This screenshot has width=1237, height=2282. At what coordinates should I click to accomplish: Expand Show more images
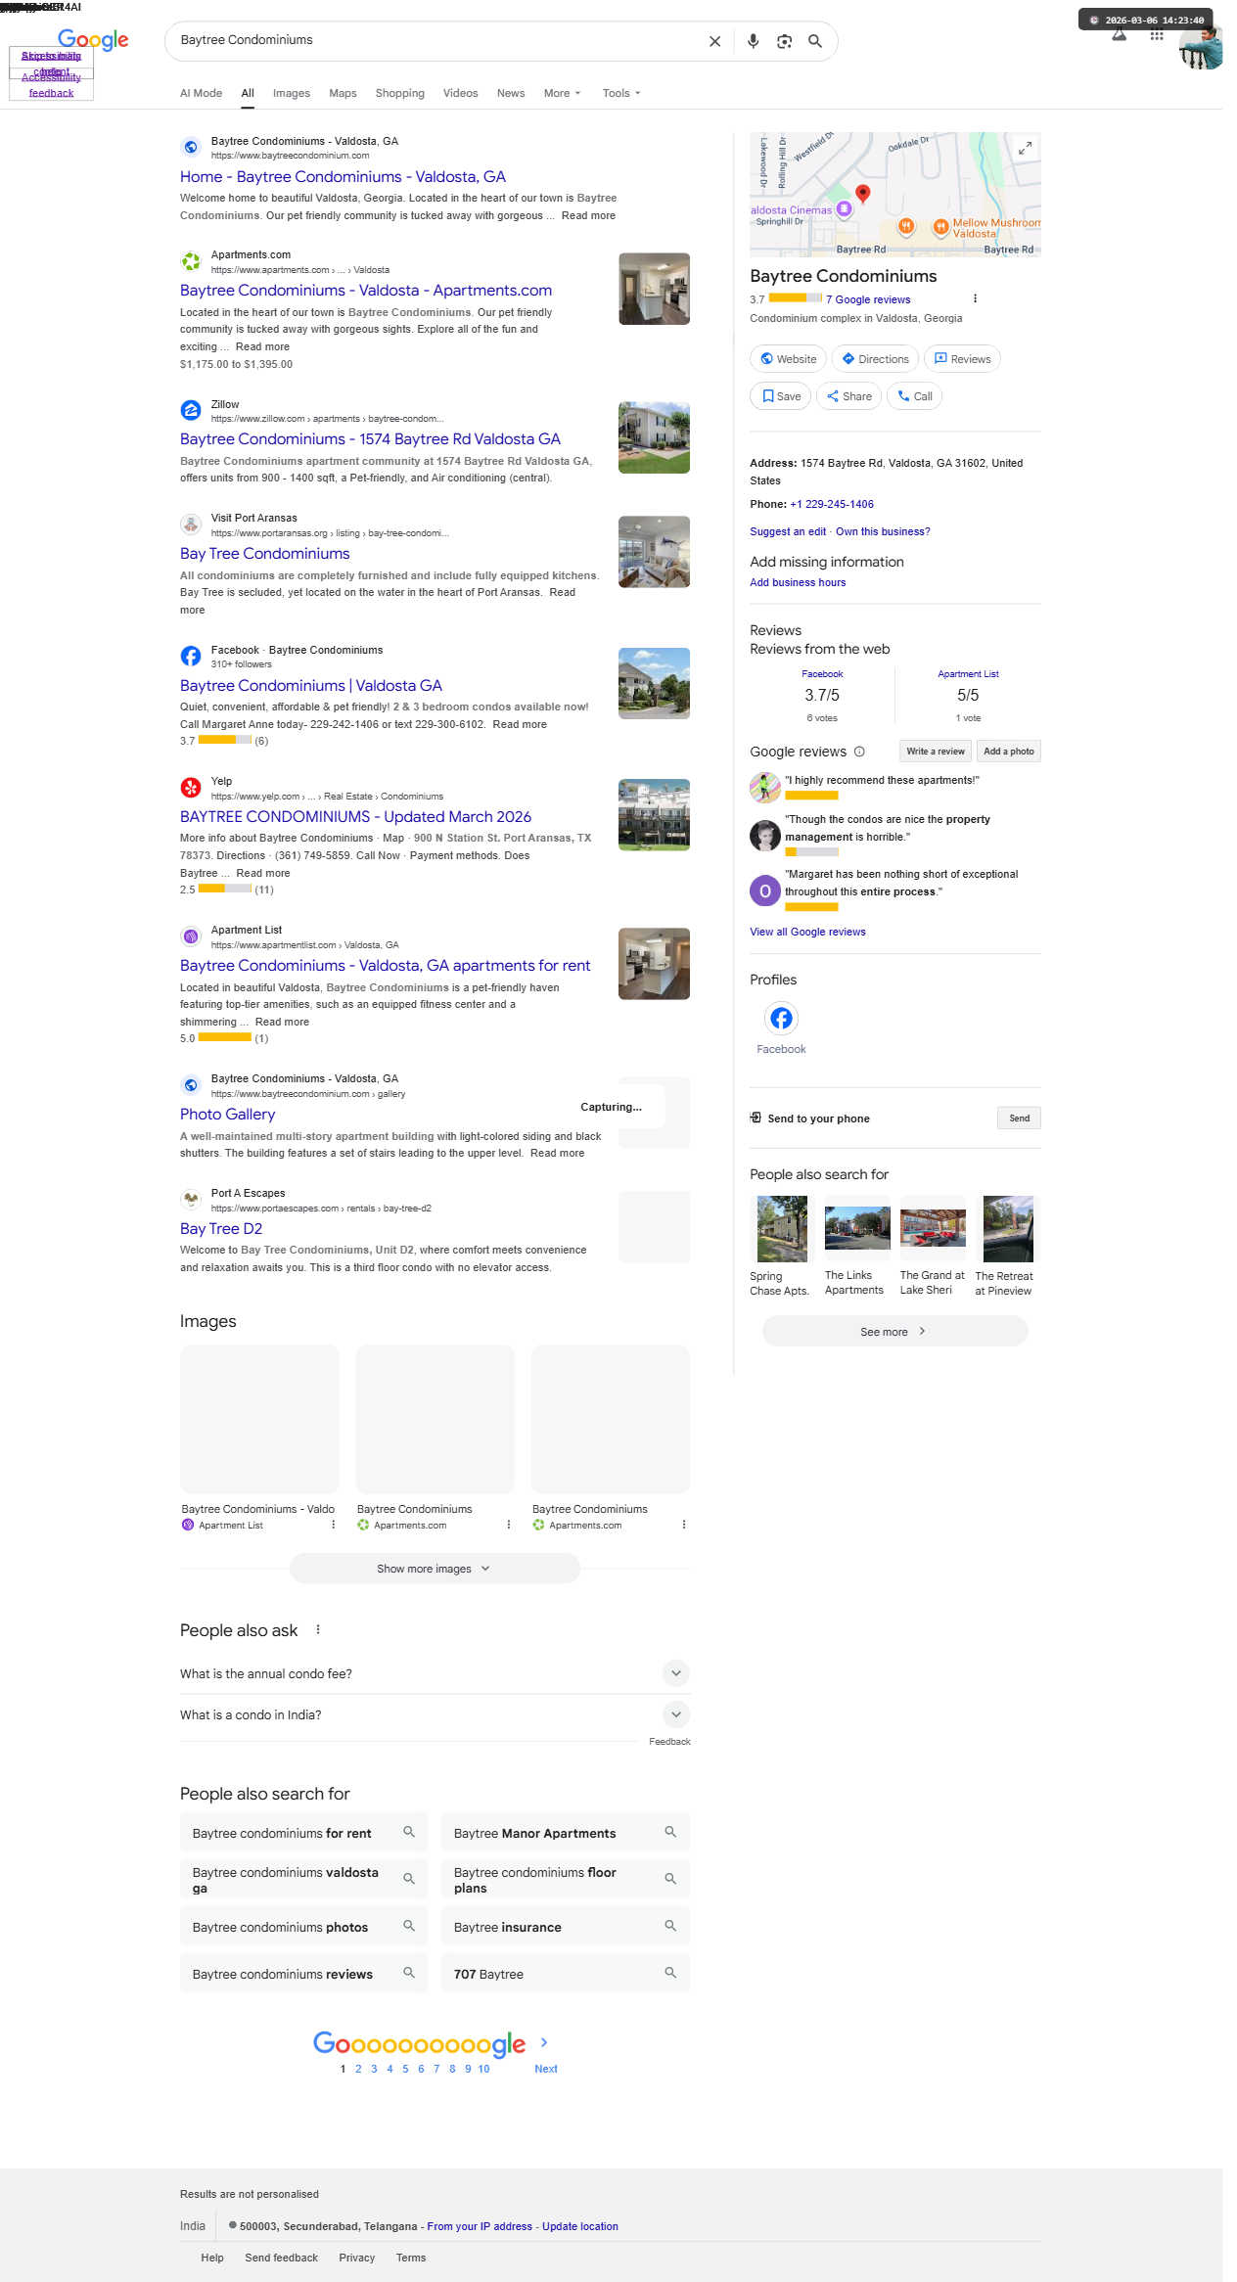(435, 1569)
